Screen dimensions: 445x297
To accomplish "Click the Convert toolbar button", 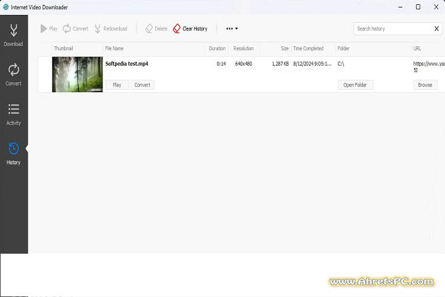I will coord(75,28).
